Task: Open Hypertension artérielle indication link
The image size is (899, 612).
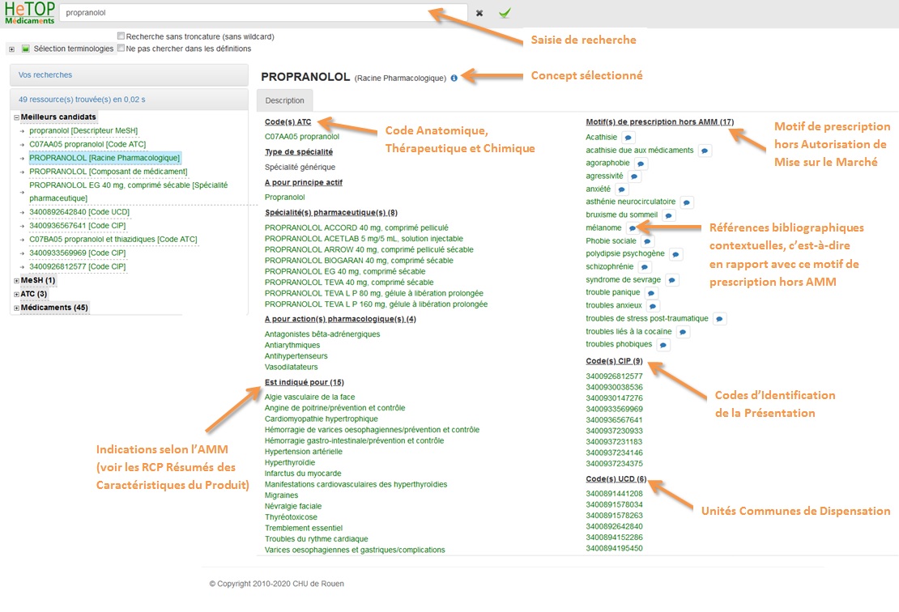Action: 303,452
